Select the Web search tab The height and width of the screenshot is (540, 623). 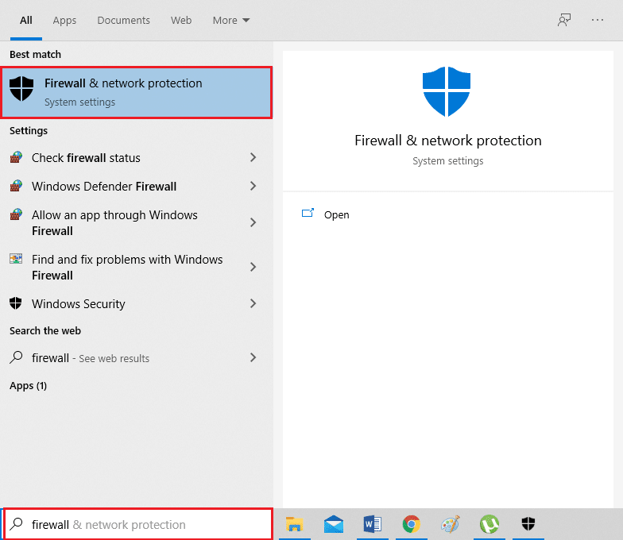[181, 20]
